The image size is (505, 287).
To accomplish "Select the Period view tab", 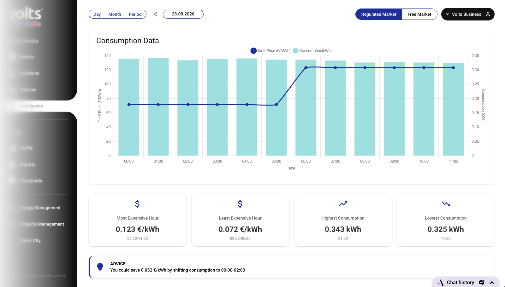I will coord(135,14).
